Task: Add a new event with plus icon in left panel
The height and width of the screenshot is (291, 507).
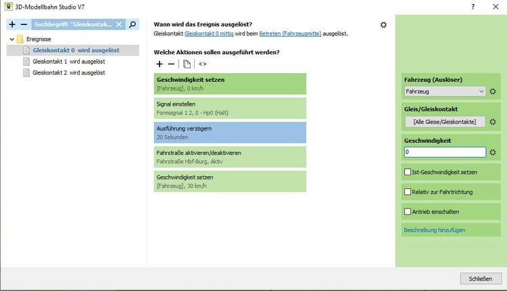Action: (x=12, y=24)
